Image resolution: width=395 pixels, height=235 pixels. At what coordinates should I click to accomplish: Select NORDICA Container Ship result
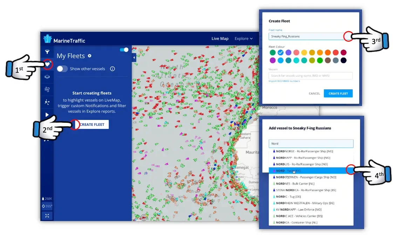pos(311,222)
